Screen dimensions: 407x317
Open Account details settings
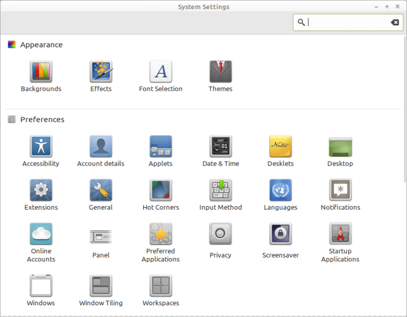pyautogui.click(x=101, y=146)
